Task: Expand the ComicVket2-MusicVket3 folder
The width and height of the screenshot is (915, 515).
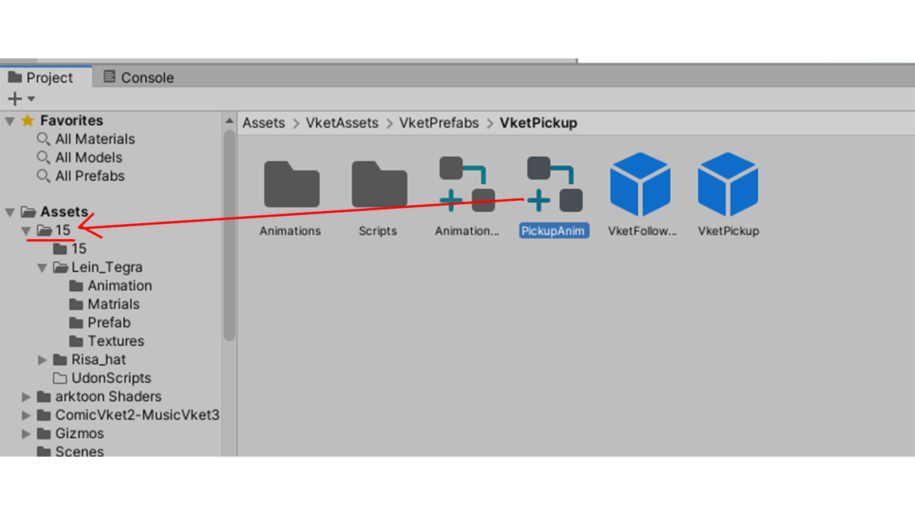Action: tap(26, 415)
